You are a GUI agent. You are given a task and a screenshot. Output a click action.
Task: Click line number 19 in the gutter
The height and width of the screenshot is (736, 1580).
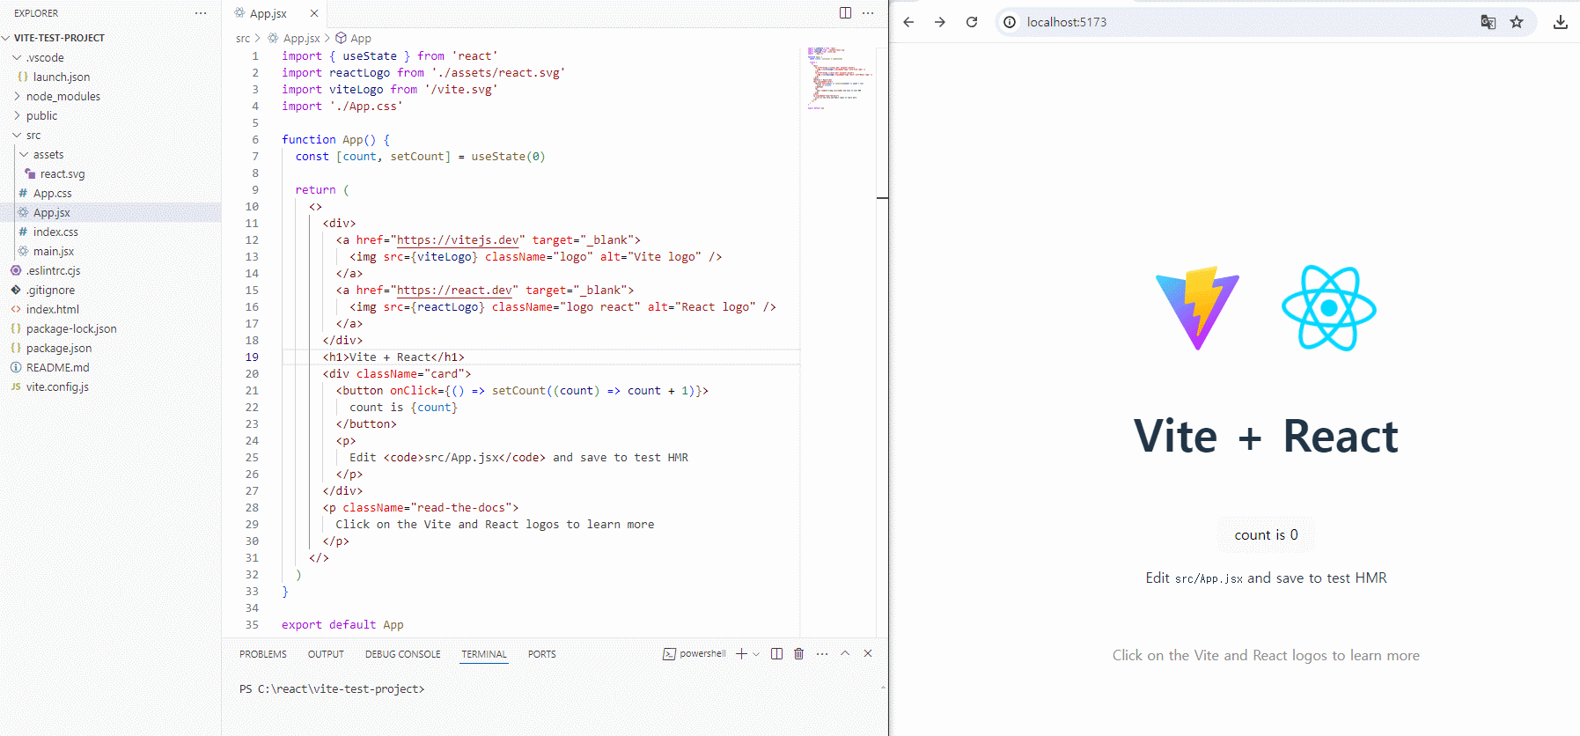click(x=252, y=357)
